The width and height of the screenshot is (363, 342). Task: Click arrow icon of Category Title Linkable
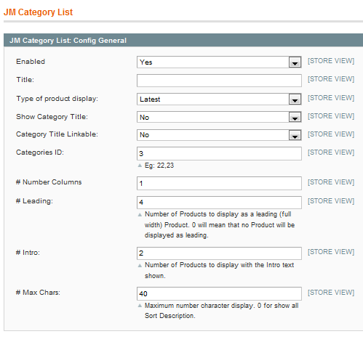point(295,135)
